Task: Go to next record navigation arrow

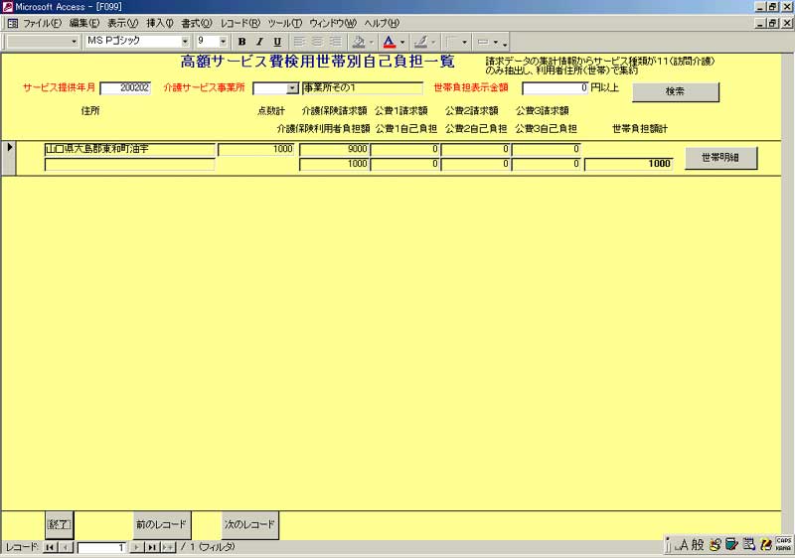Action: [x=136, y=547]
